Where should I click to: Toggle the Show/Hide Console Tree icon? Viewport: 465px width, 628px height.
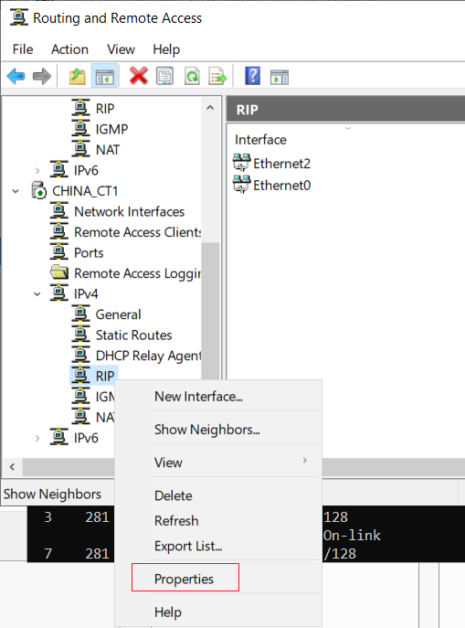pyautogui.click(x=105, y=76)
